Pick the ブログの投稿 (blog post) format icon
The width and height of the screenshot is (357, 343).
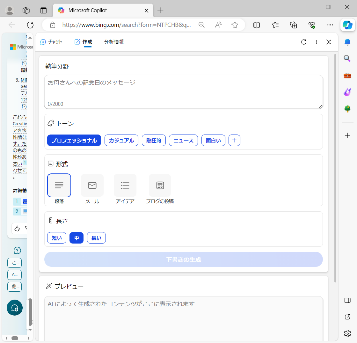coord(160,185)
